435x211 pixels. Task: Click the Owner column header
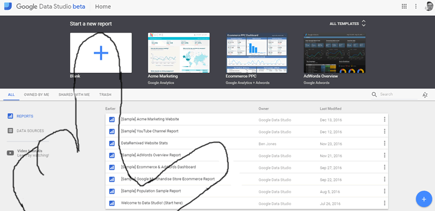click(264, 109)
